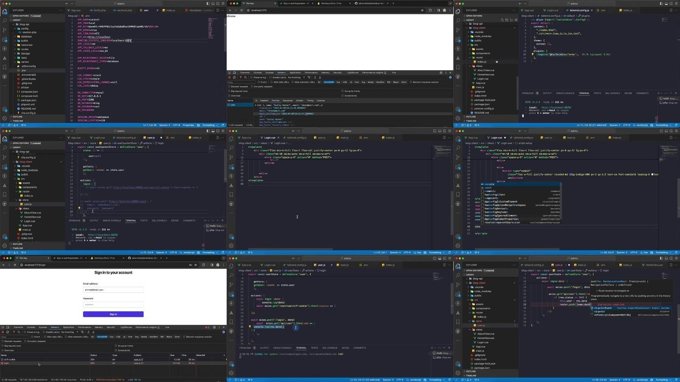Bookmark page with star in clickme browser
This screenshot has width=680, height=382.
422,10
